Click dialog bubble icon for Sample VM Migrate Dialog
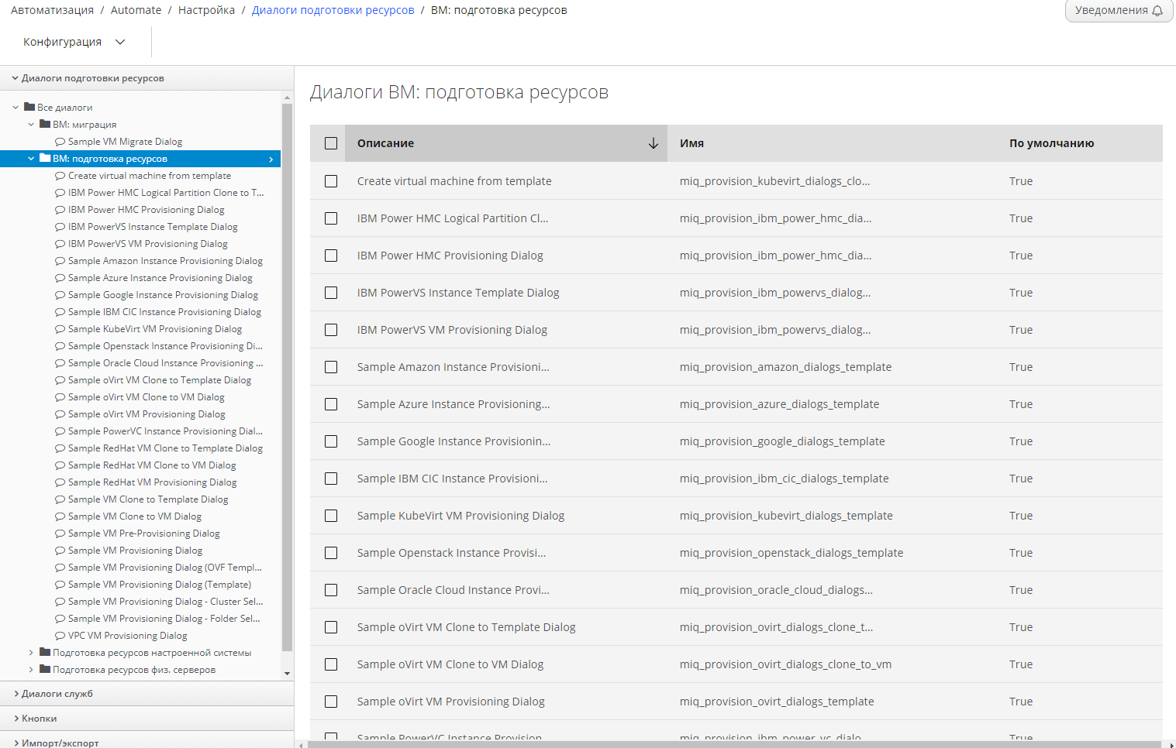The width and height of the screenshot is (1176, 748). [60, 142]
